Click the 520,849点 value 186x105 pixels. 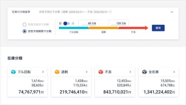coord(124,85)
